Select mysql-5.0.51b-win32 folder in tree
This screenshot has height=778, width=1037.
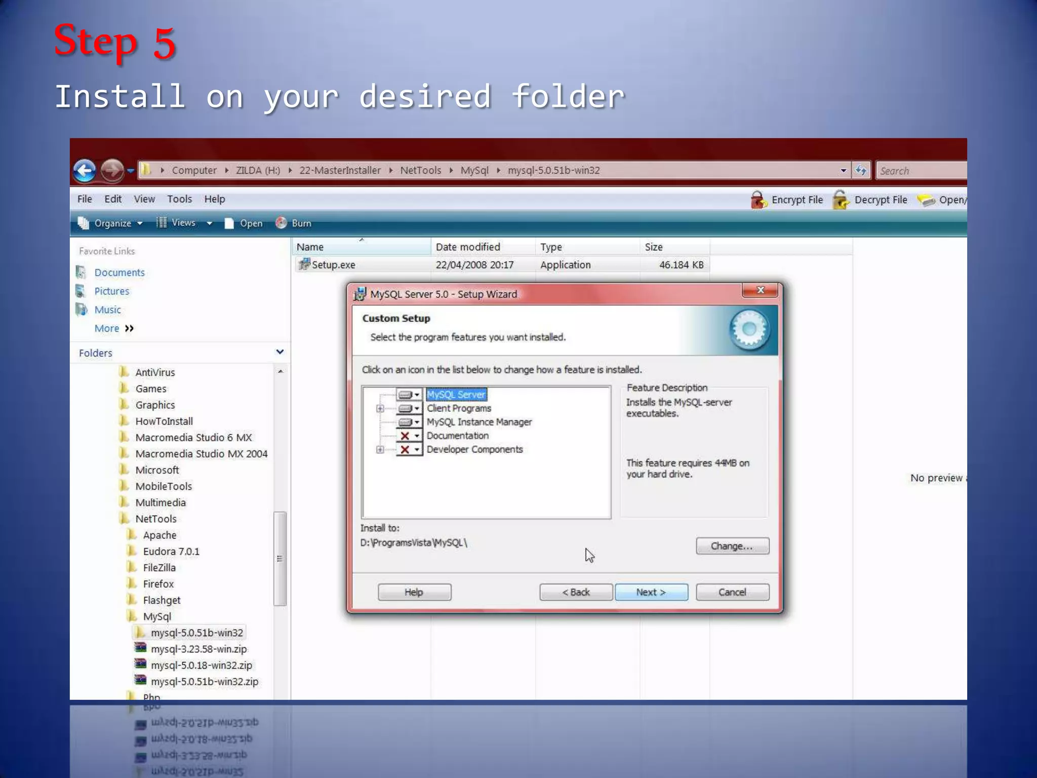tap(196, 633)
